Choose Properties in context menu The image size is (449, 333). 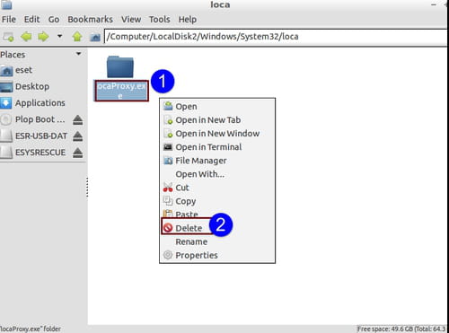click(217, 255)
